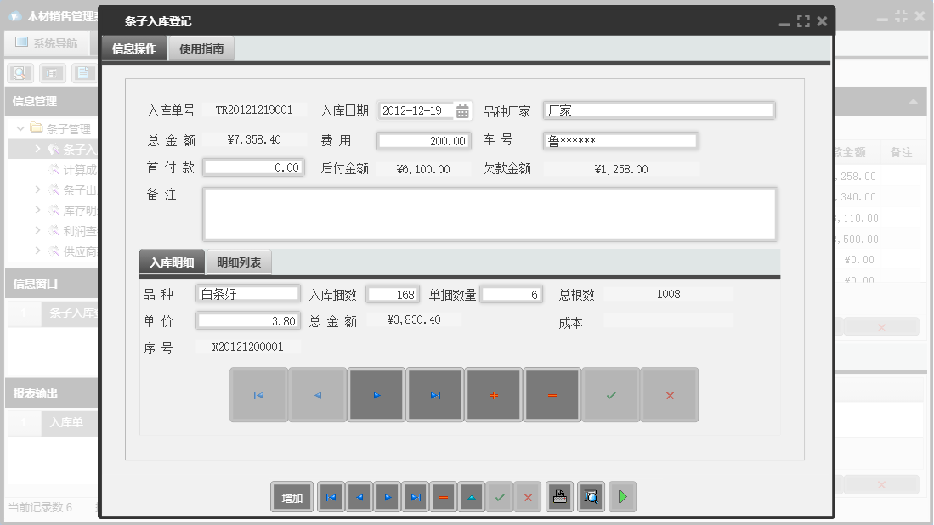Confirm detail changes with the green checkmark

tap(610, 394)
